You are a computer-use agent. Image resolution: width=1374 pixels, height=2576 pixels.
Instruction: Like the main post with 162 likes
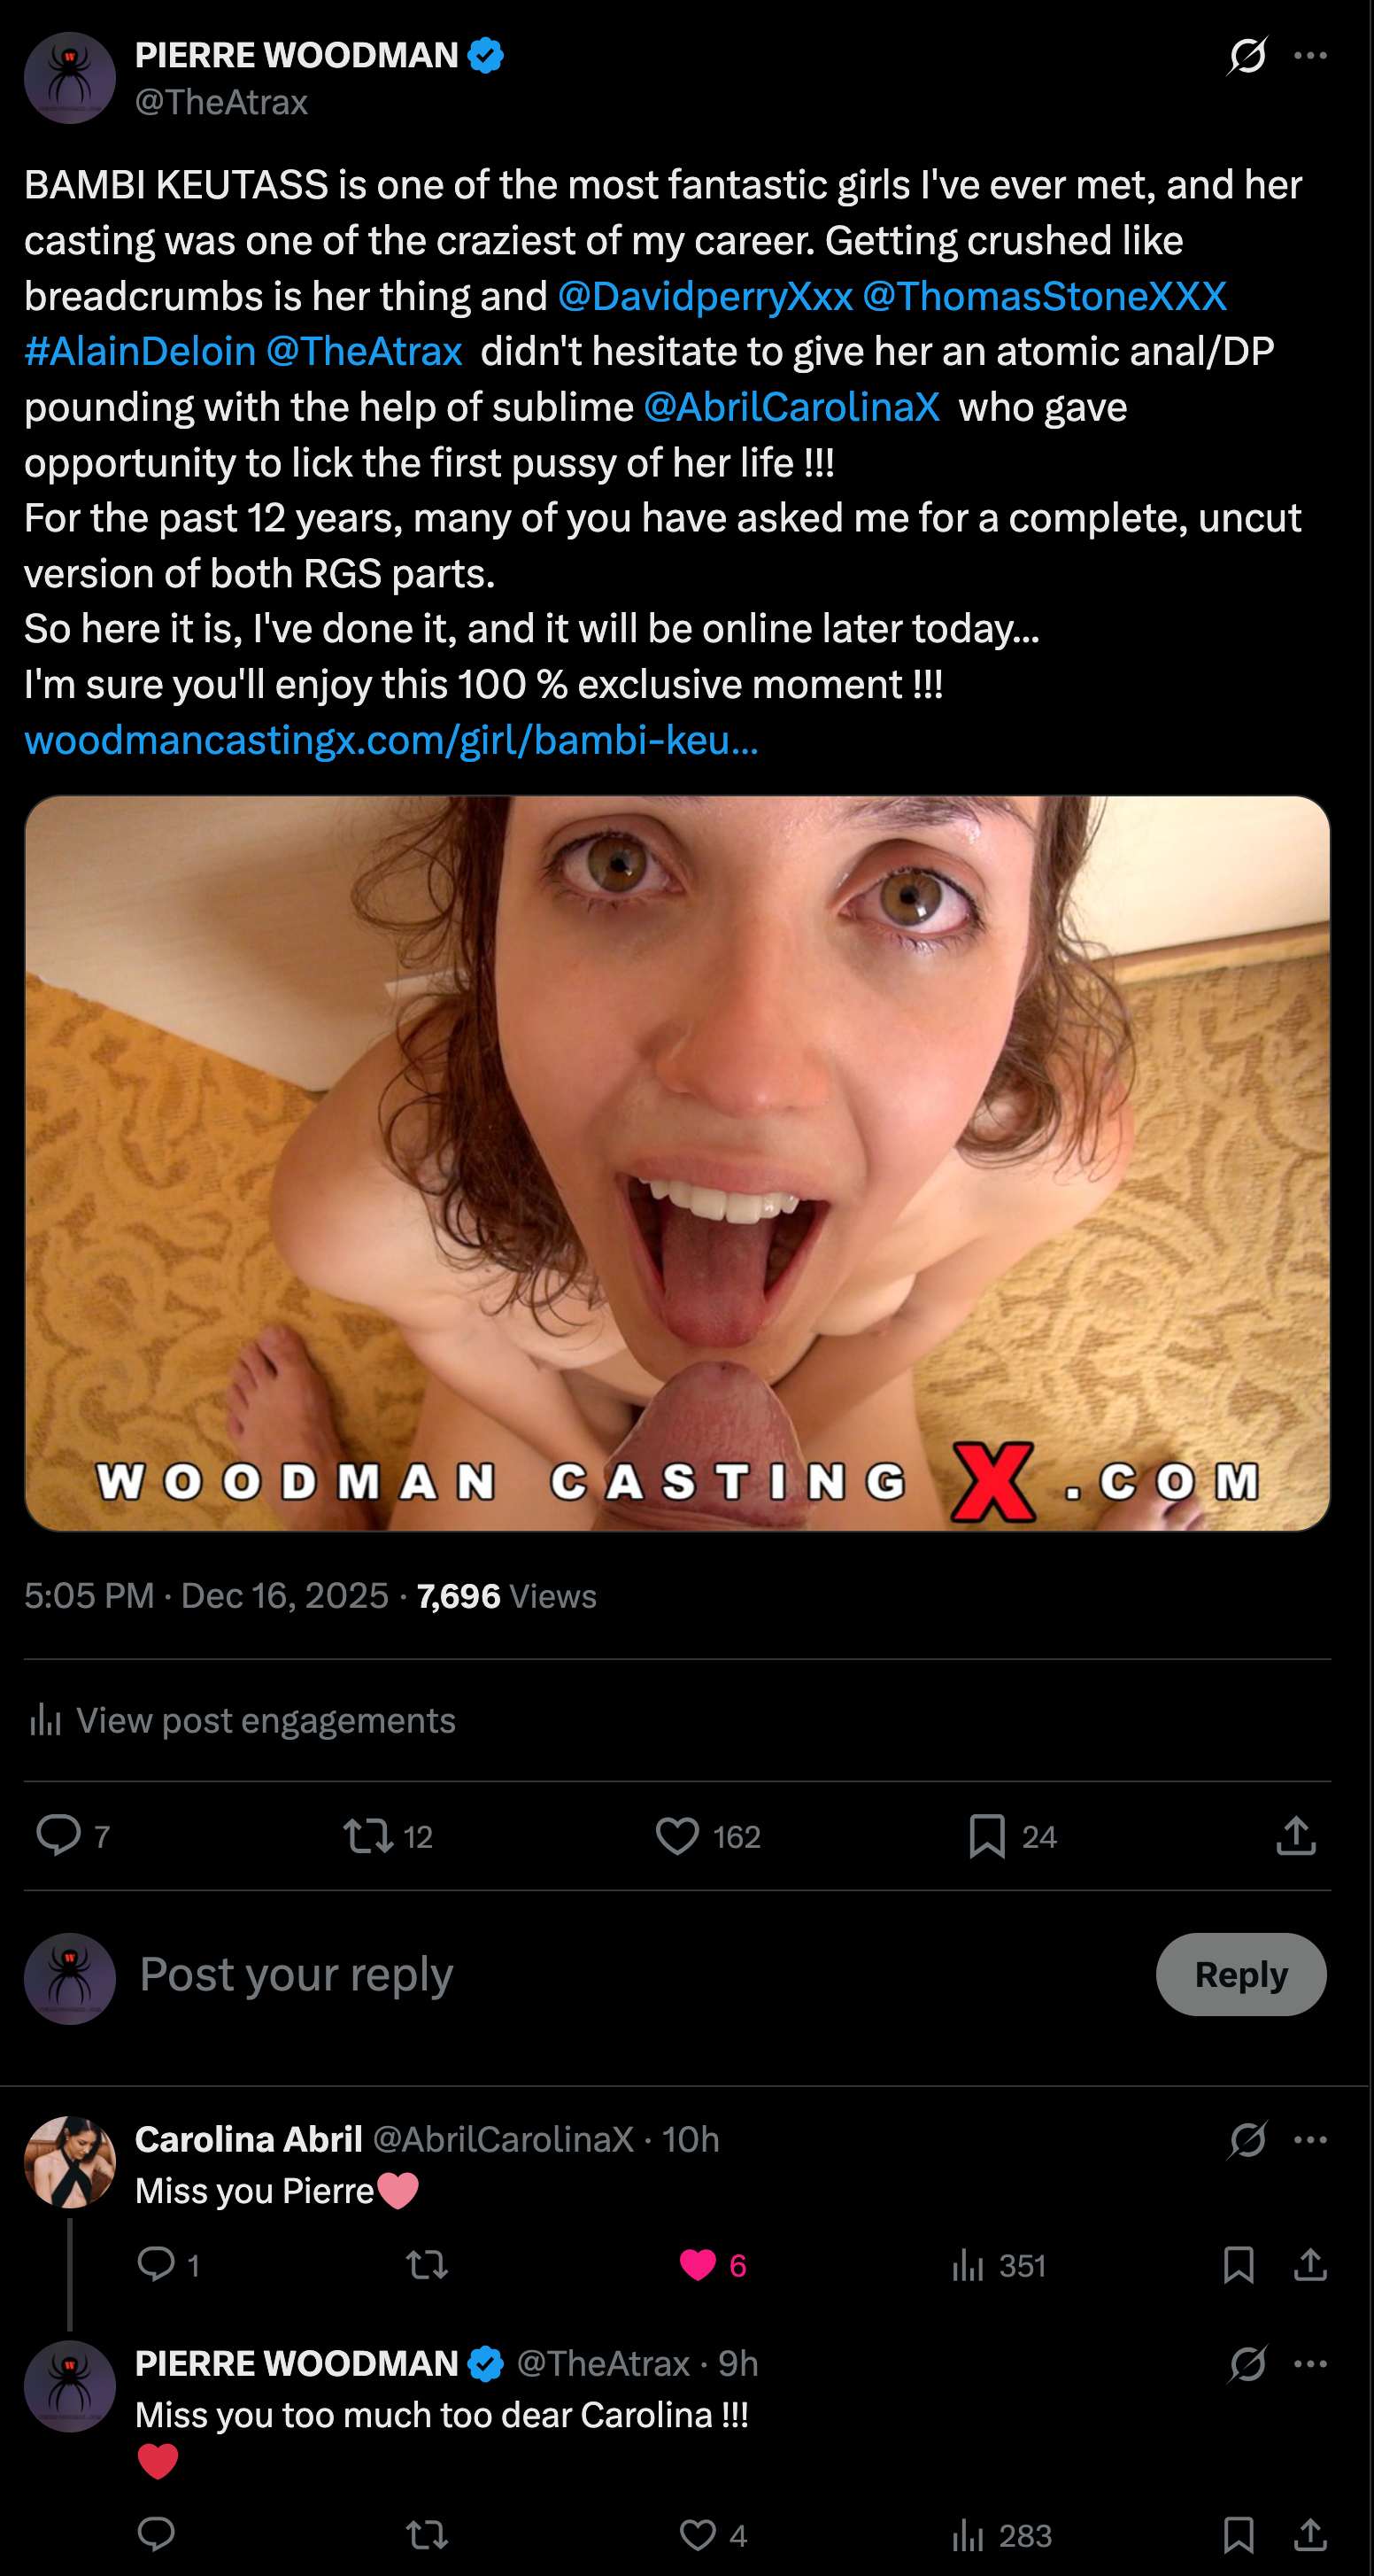click(677, 1836)
